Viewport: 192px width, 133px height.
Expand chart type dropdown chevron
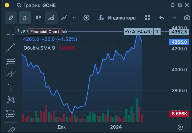click(x=74, y=18)
